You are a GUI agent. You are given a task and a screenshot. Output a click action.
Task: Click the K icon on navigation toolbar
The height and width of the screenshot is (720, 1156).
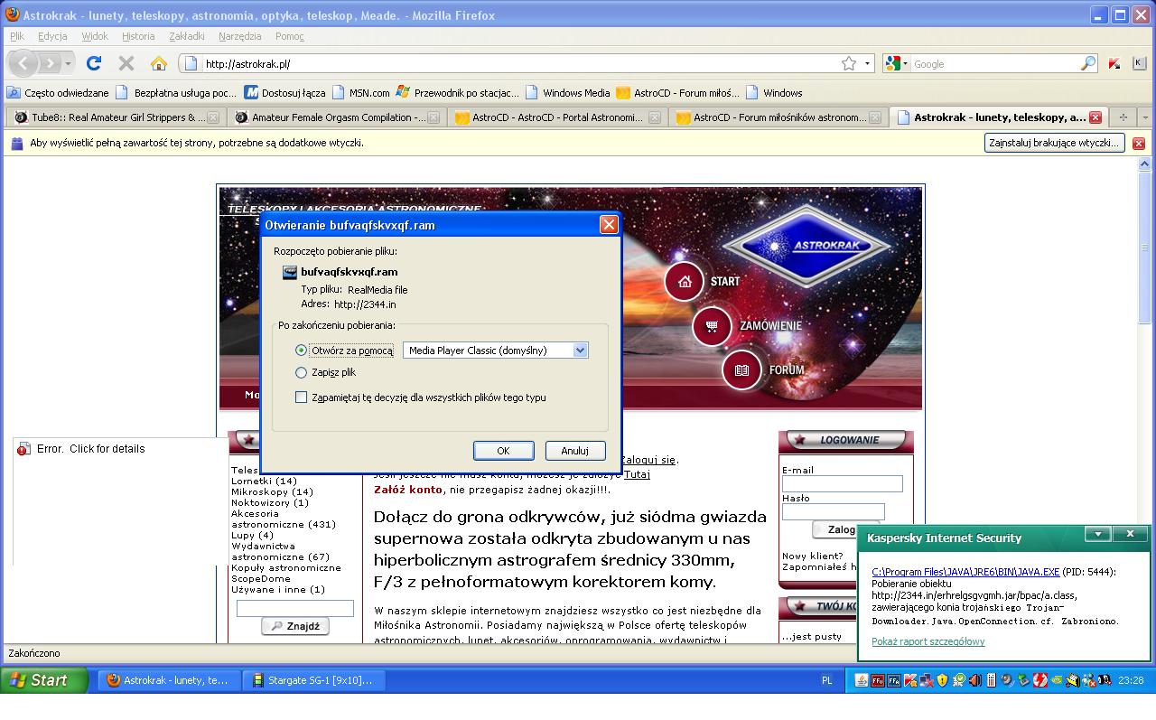click(1139, 63)
